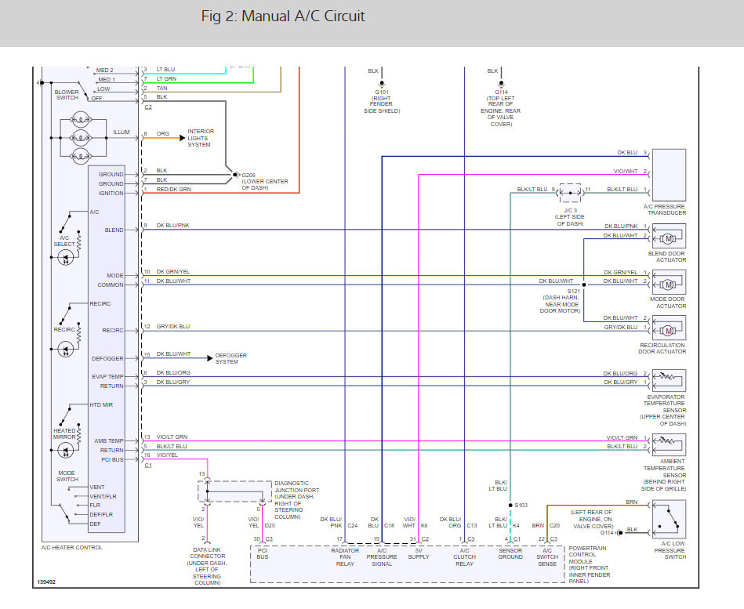The width and height of the screenshot is (744, 609).
Task: Click the S103 splice dot
Action: point(510,505)
